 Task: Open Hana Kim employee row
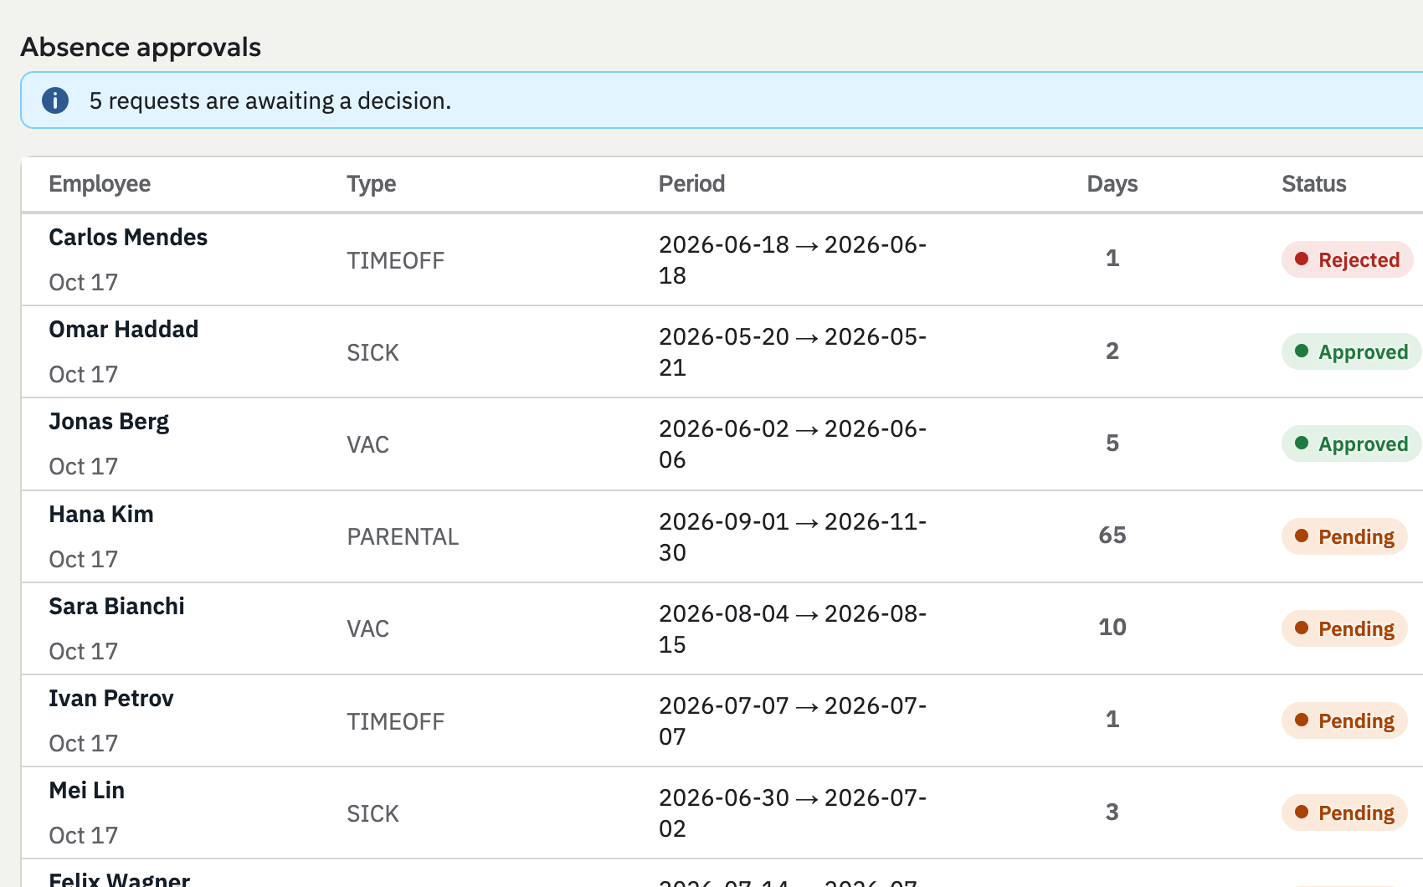tap(722, 536)
